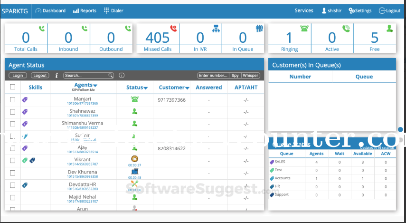The height and width of the screenshot is (223, 406).
Task: Check the box for DevdattaHR
Action: (x=12, y=185)
